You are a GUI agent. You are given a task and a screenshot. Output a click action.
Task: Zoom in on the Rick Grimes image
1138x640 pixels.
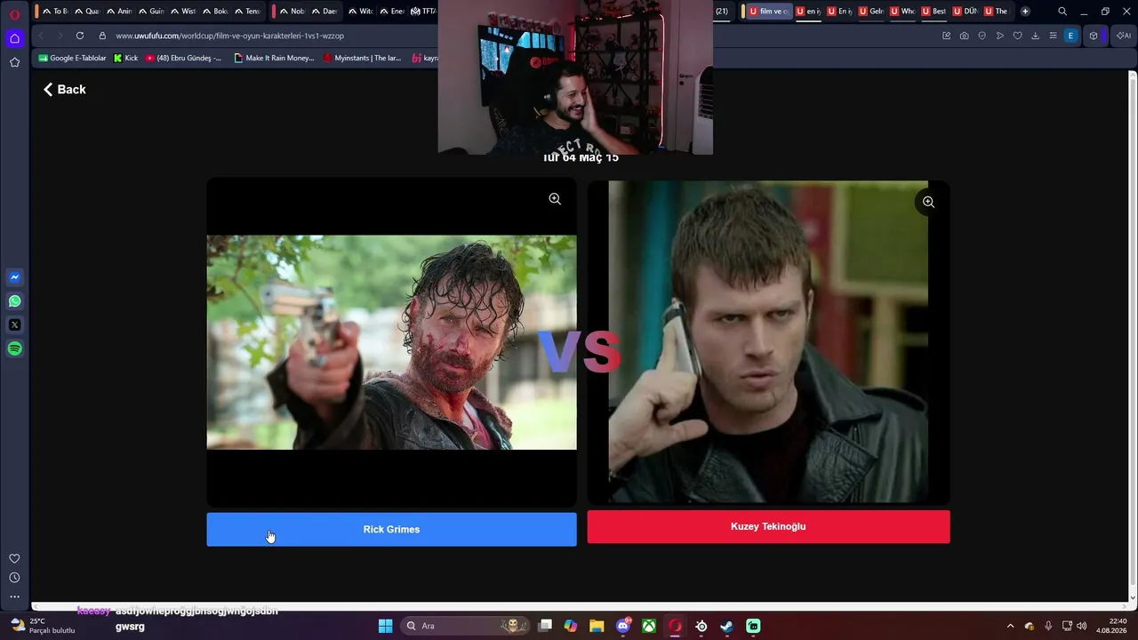[555, 199]
